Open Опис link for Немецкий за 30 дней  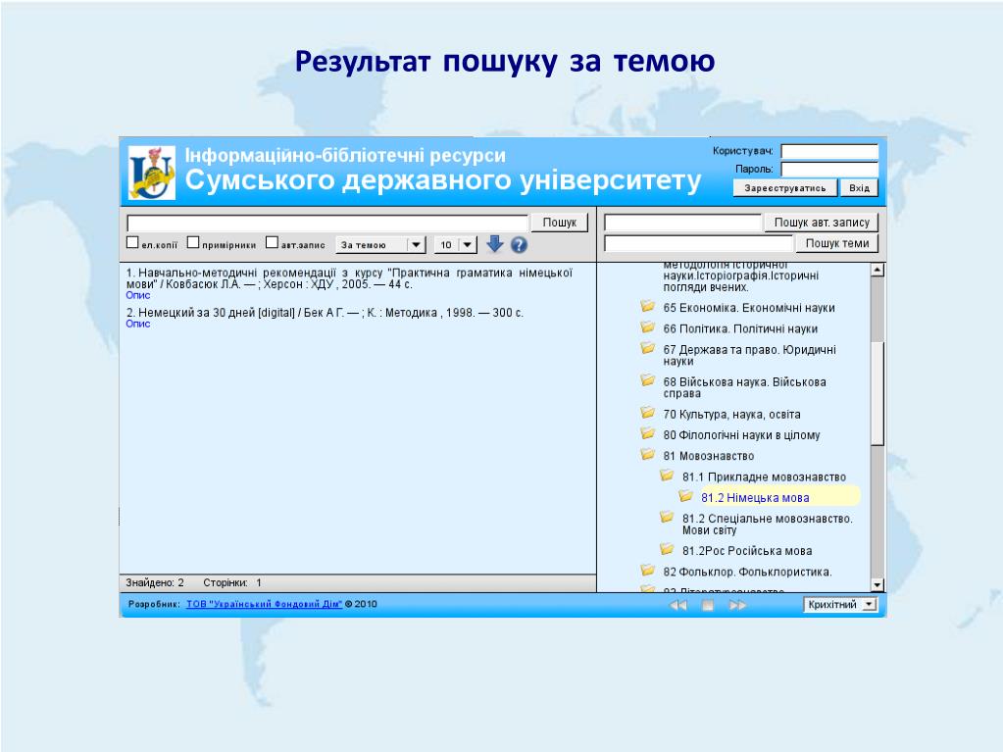[x=137, y=325]
